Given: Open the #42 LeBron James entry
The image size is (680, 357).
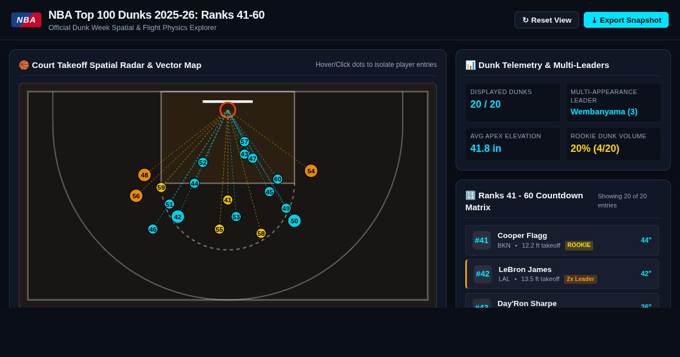Looking at the screenshot, I should coord(562,274).
